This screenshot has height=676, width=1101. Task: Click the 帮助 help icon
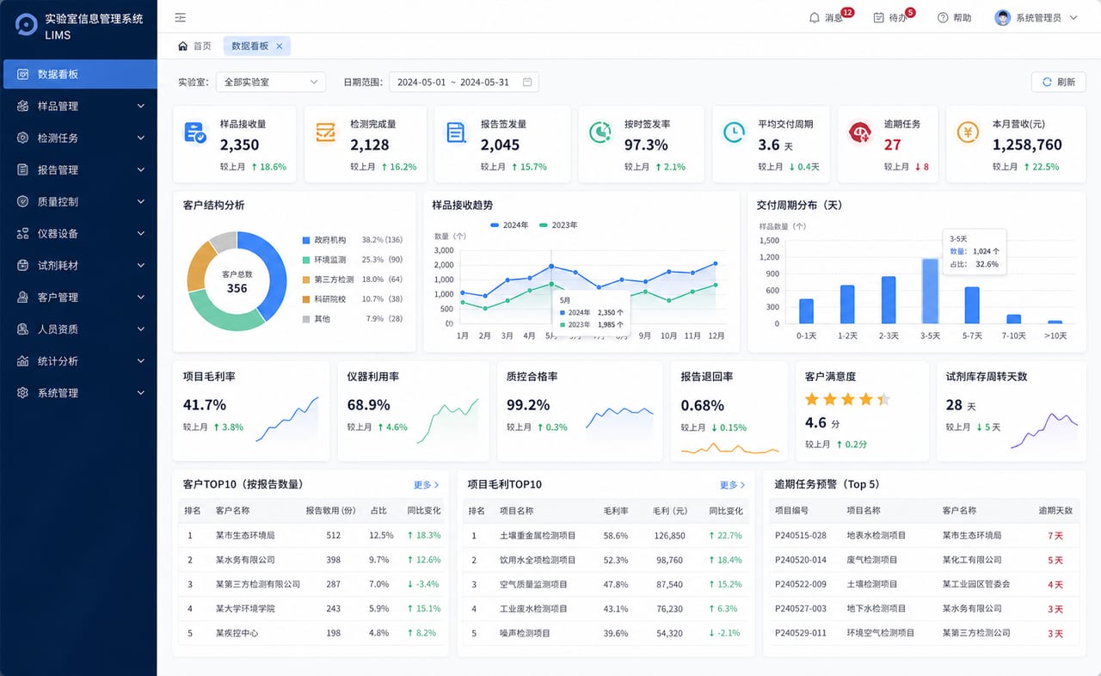tap(943, 17)
